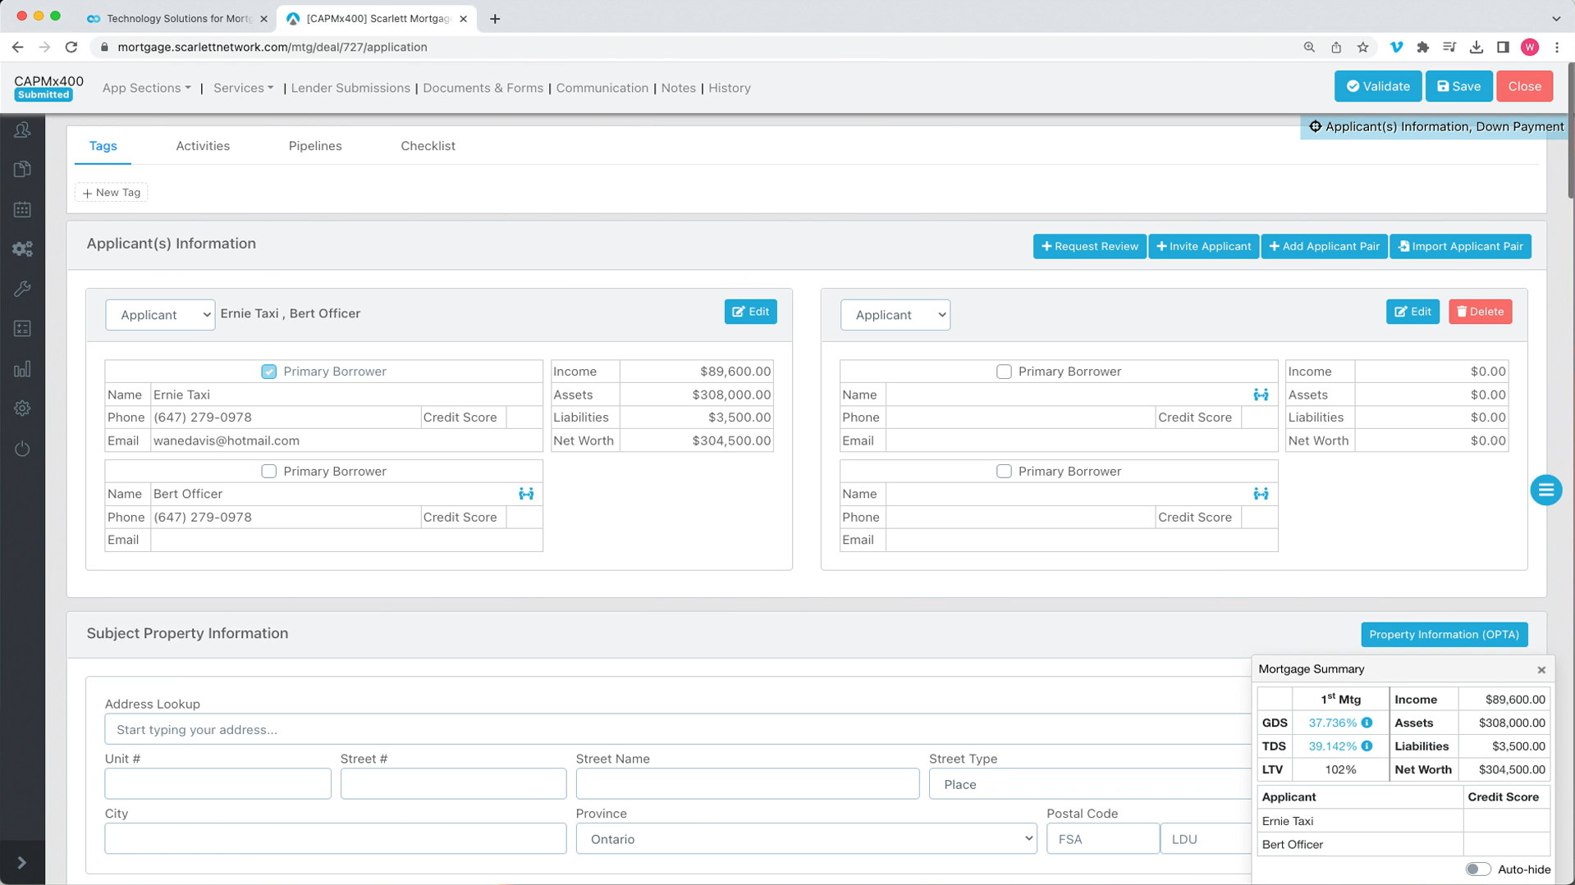Open browser downloads icon
The image size is (1575, 885).
click(1476, 48)
